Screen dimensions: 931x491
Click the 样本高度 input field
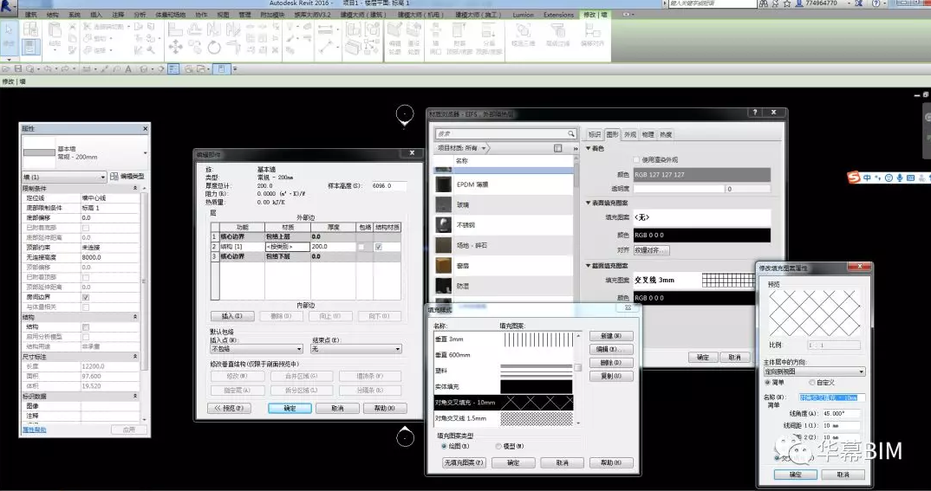tap(387, 186)
